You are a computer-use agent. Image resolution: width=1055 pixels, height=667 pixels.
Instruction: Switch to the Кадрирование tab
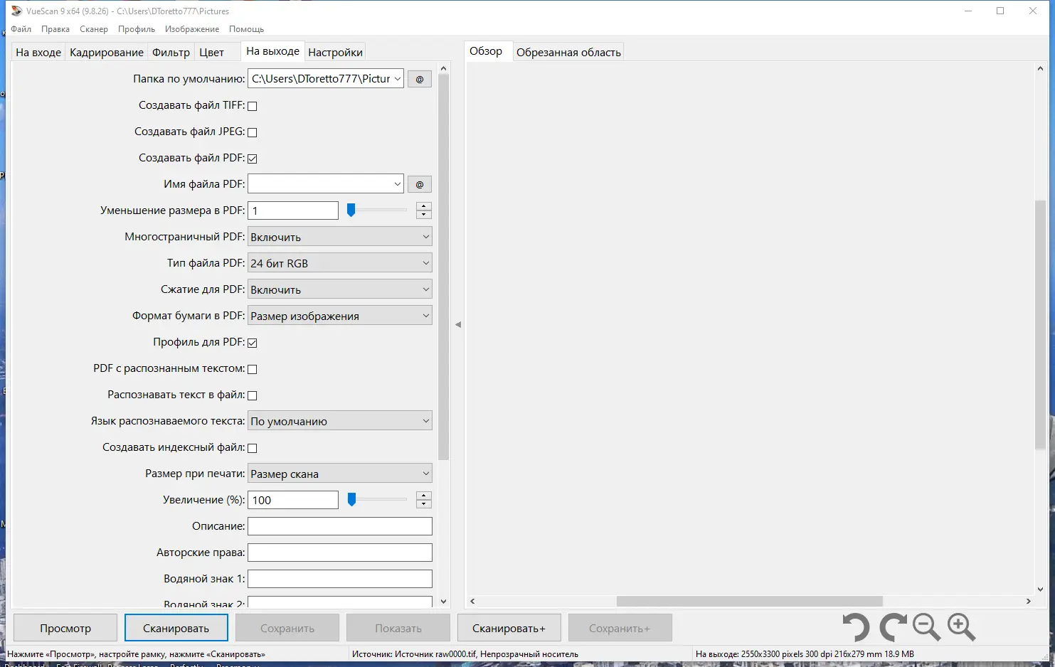pyautogui.click(x=107, y=53)
